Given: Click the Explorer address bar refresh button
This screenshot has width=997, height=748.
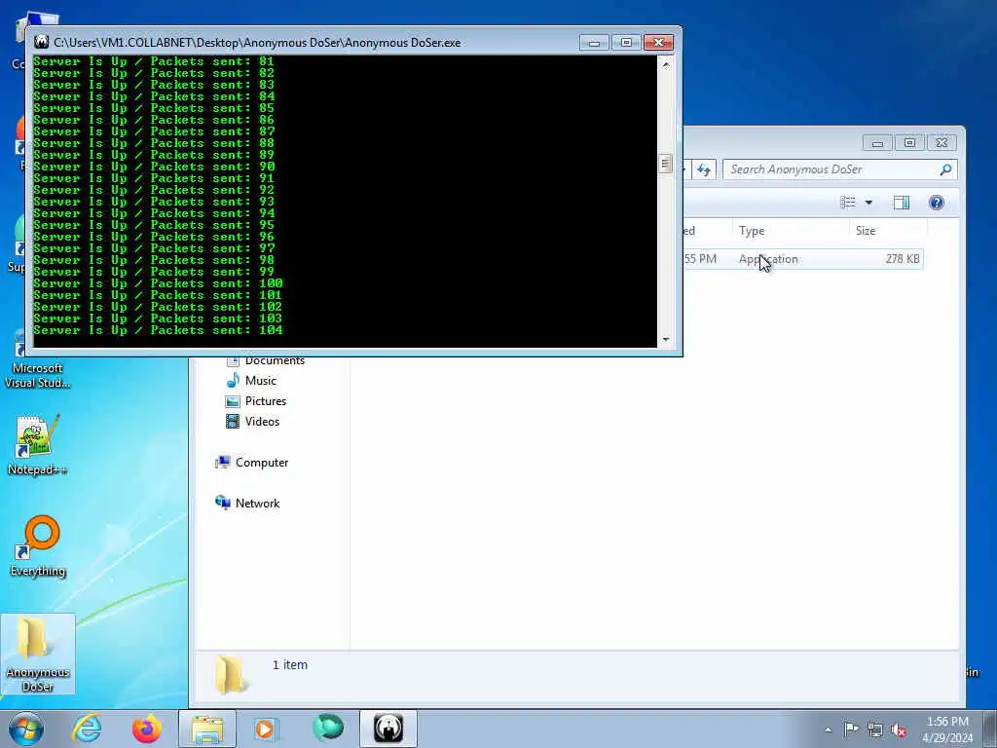Looking at the screenshot, I should coord(704,169).
